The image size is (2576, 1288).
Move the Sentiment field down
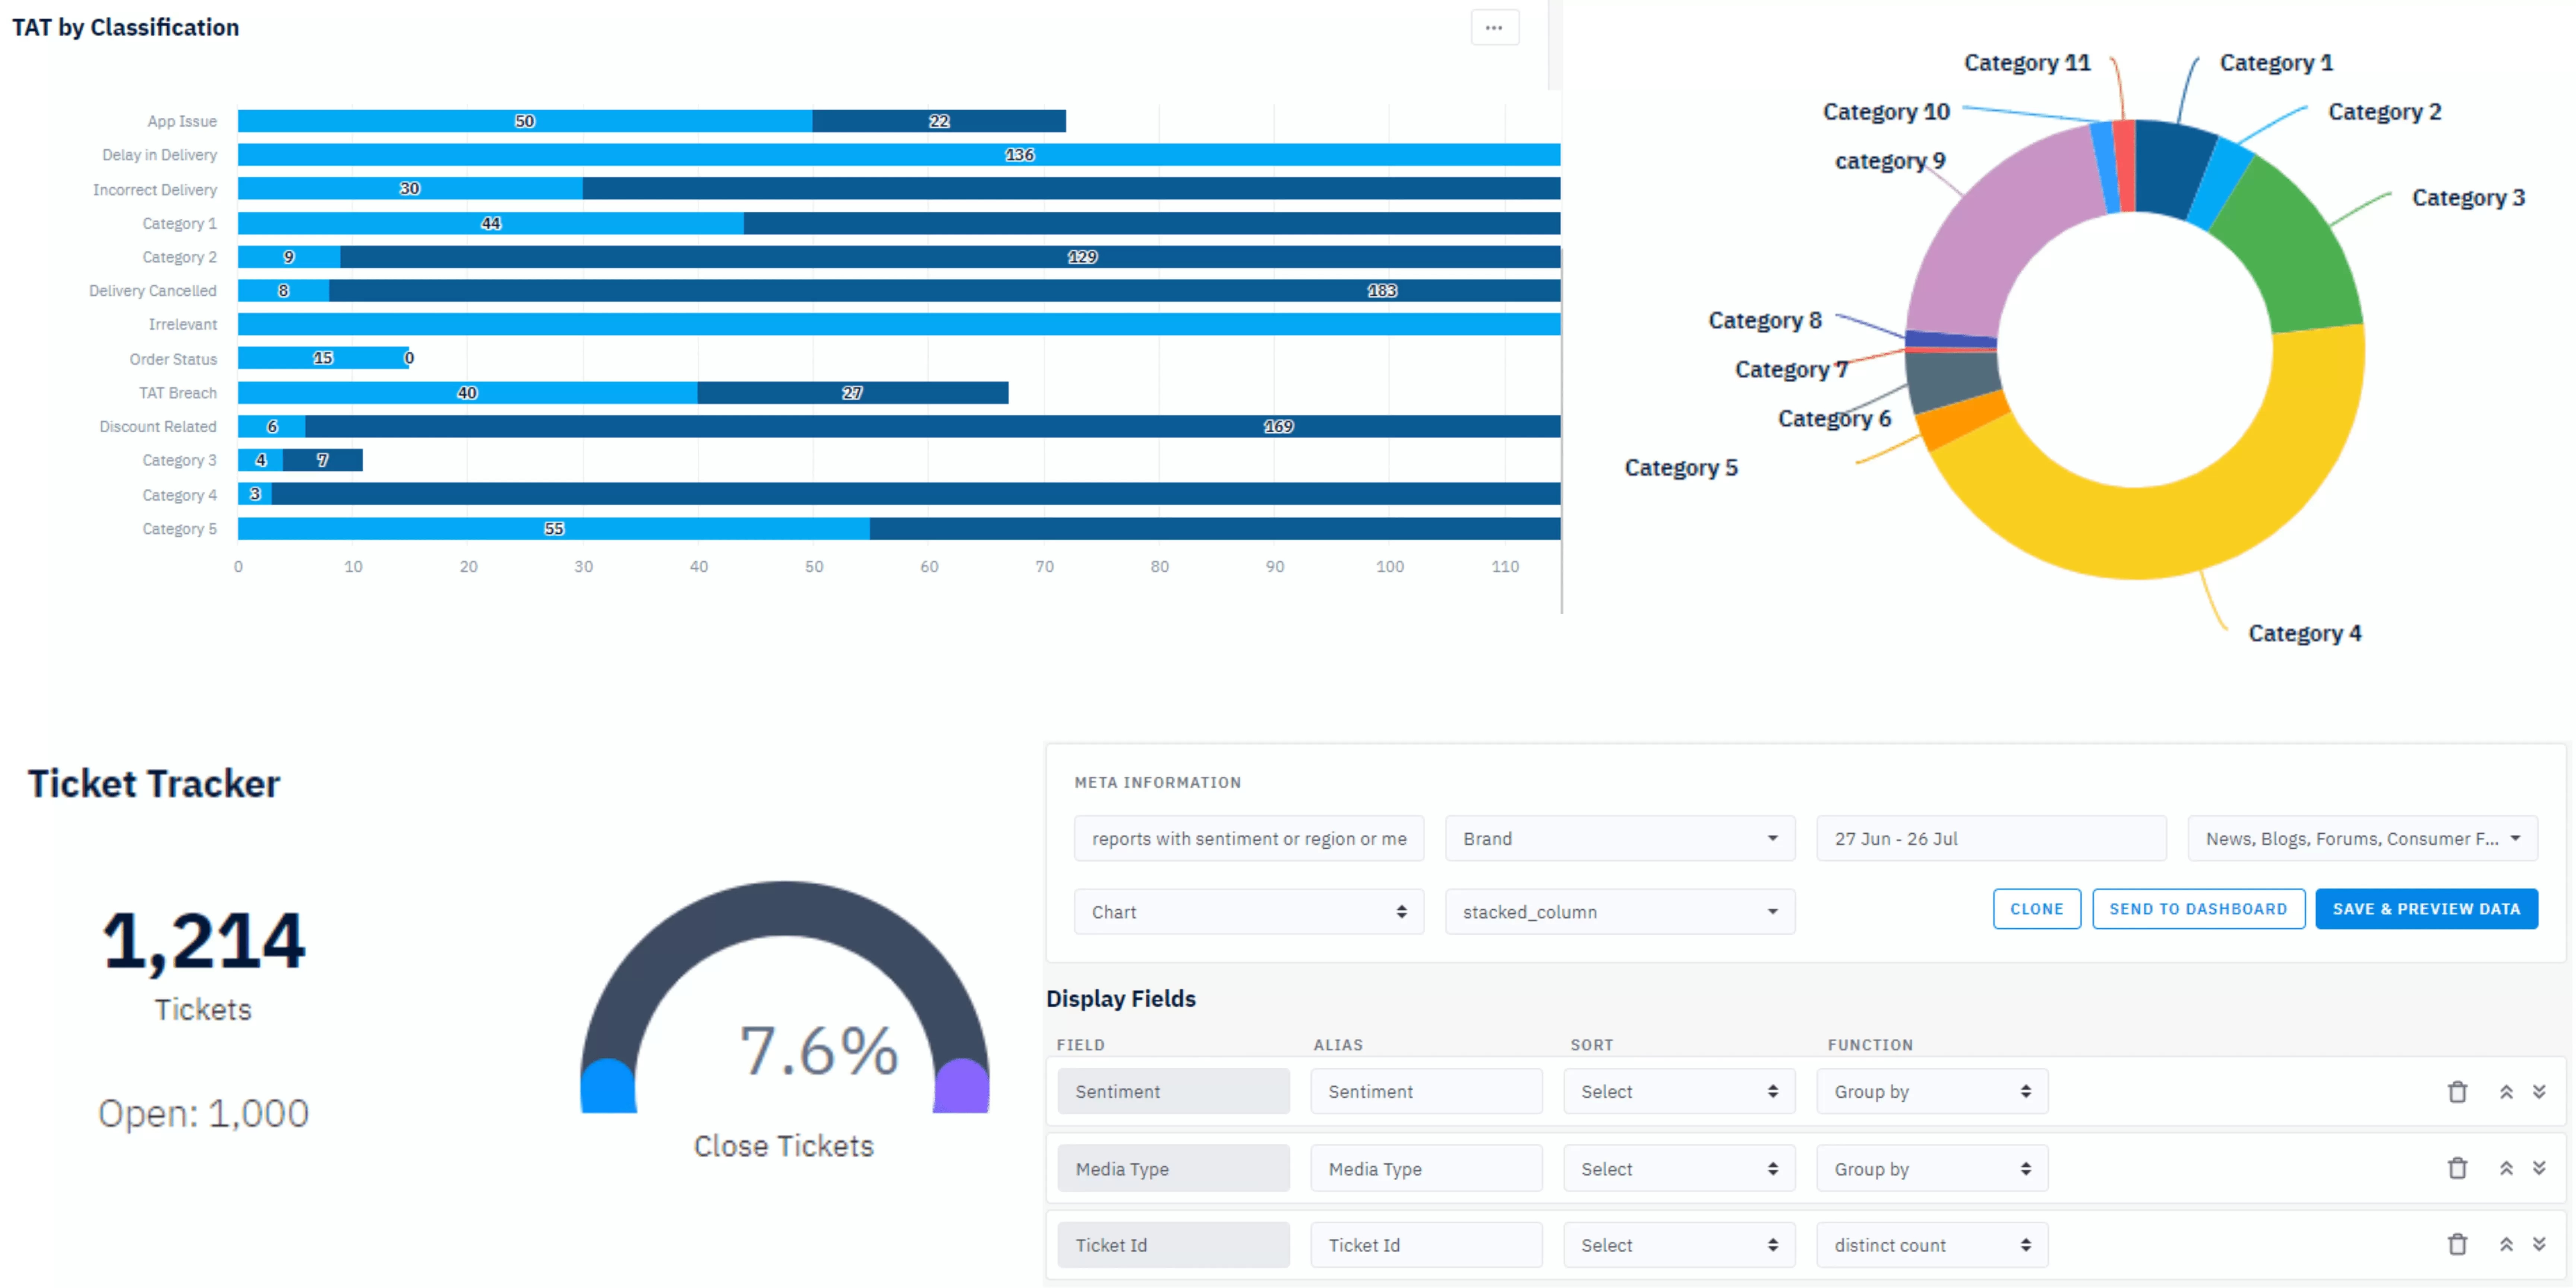(x=2538, y=1091)
